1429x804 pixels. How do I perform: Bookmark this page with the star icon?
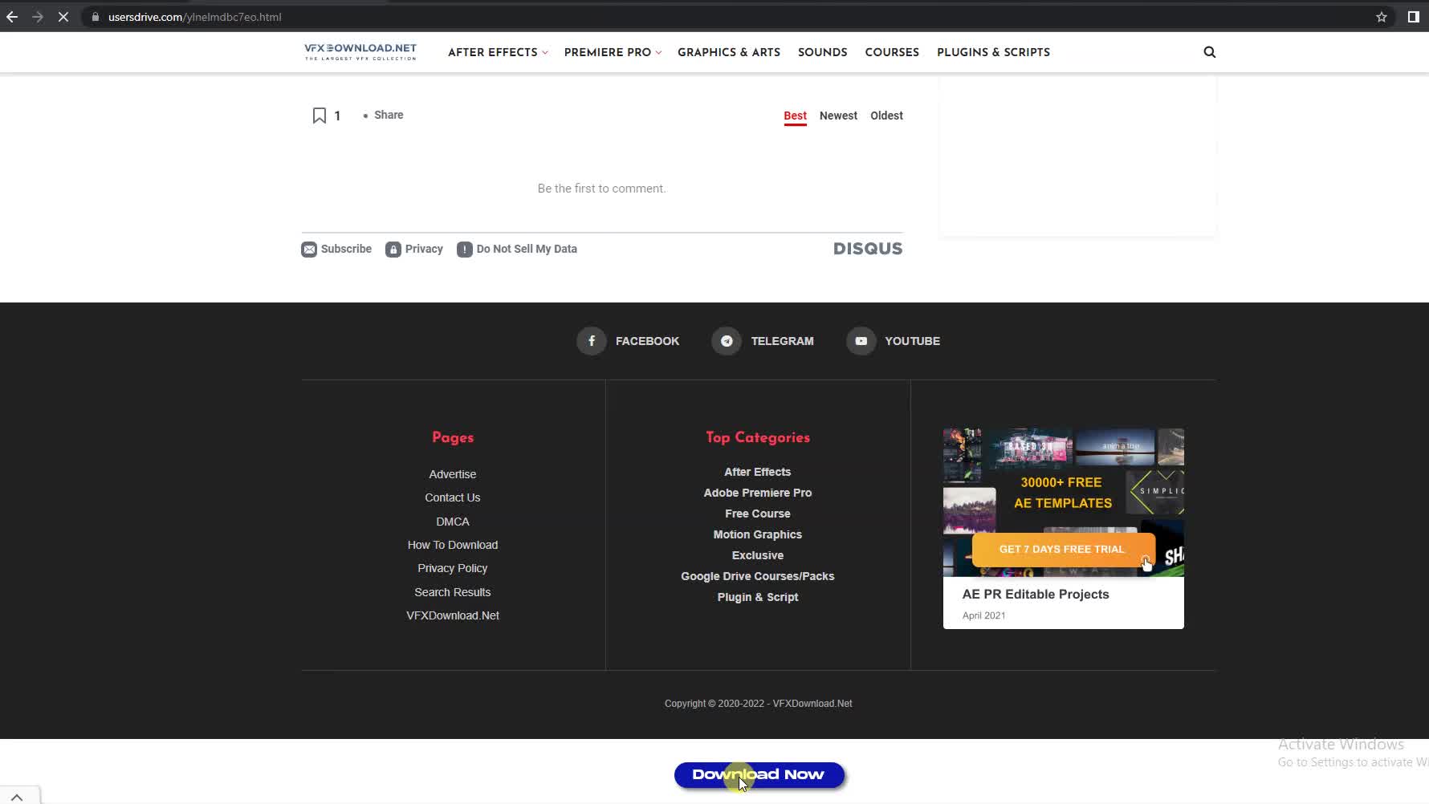tap(1382, 17)
